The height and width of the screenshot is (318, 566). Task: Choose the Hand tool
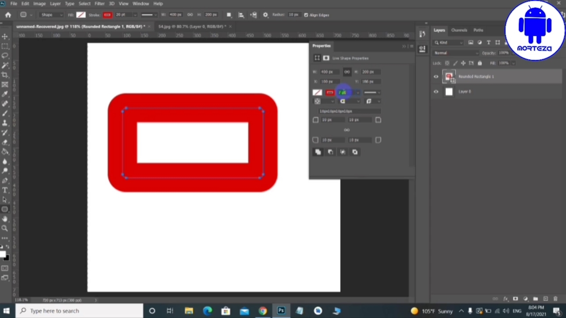point(5,219)
